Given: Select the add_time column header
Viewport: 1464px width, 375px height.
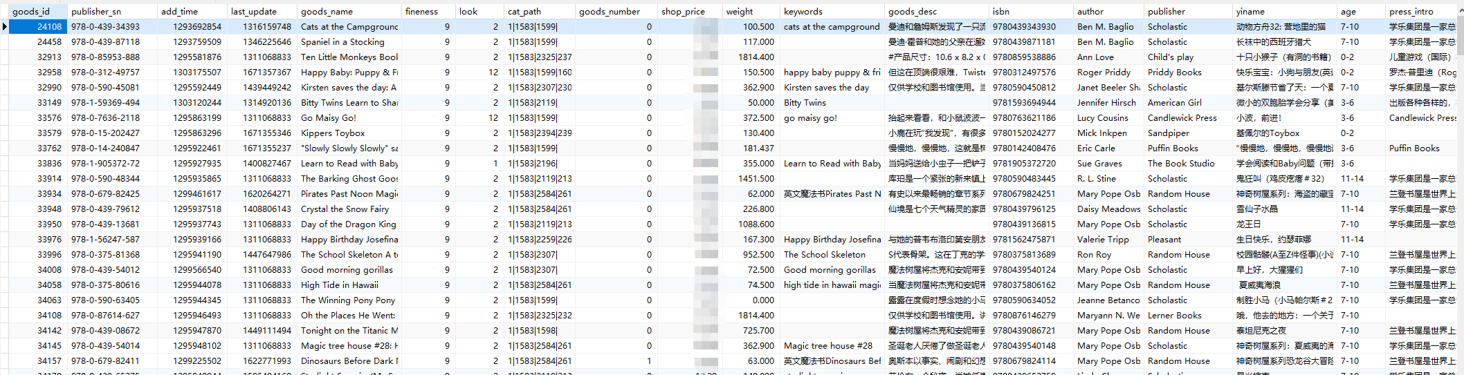Looking at the screenshot, I should [192, 11].
